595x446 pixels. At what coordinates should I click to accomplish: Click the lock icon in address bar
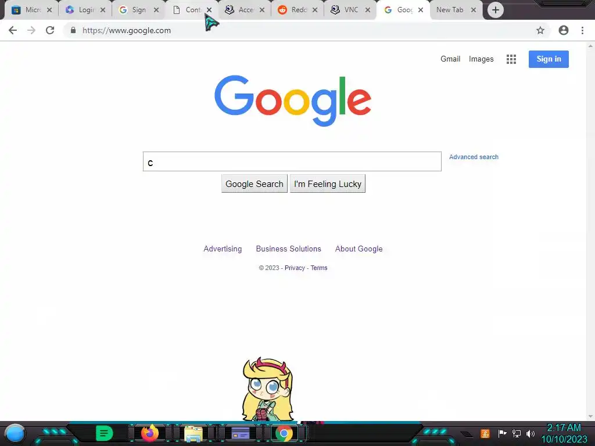point(73,30)
